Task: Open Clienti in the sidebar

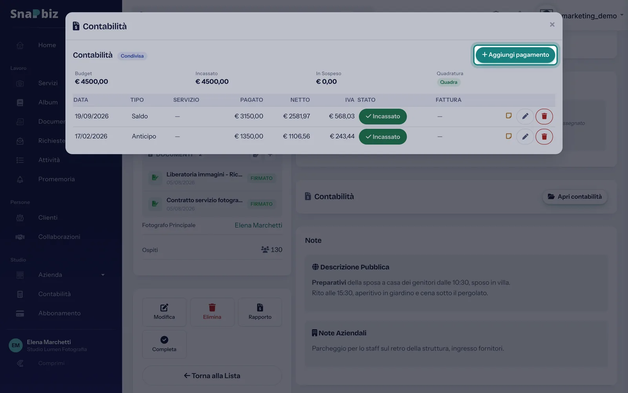Action: (x=47, y=217)
